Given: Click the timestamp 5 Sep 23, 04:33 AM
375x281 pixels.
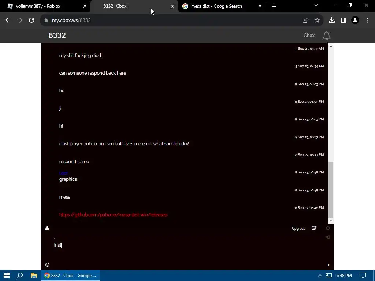Looking at the screenshot, I should (x=309, y=49).
